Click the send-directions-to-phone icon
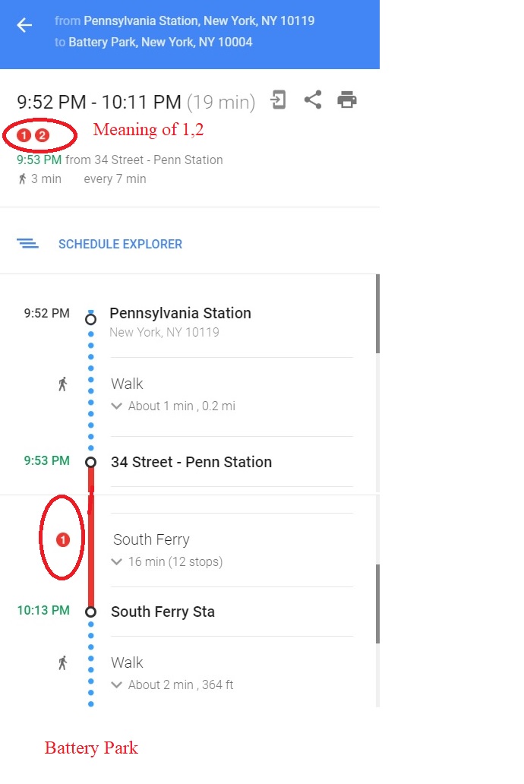 [x=278, y=100]
